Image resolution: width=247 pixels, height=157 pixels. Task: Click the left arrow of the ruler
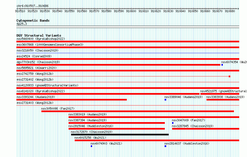(x=17, y=9)
